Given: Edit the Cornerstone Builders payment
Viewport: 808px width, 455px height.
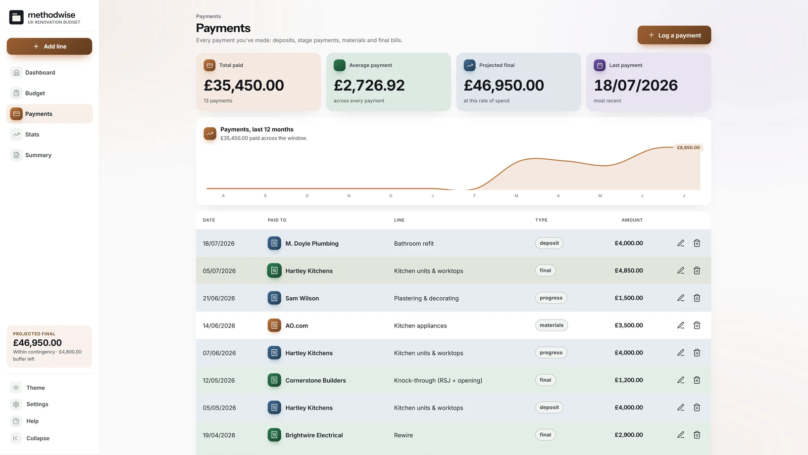Looking at the screenshot, I should 681,380.
